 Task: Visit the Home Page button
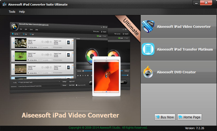pos(189,117)
